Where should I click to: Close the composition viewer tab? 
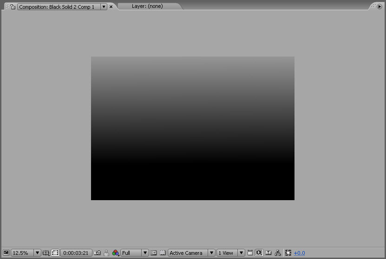pos(111,7)
